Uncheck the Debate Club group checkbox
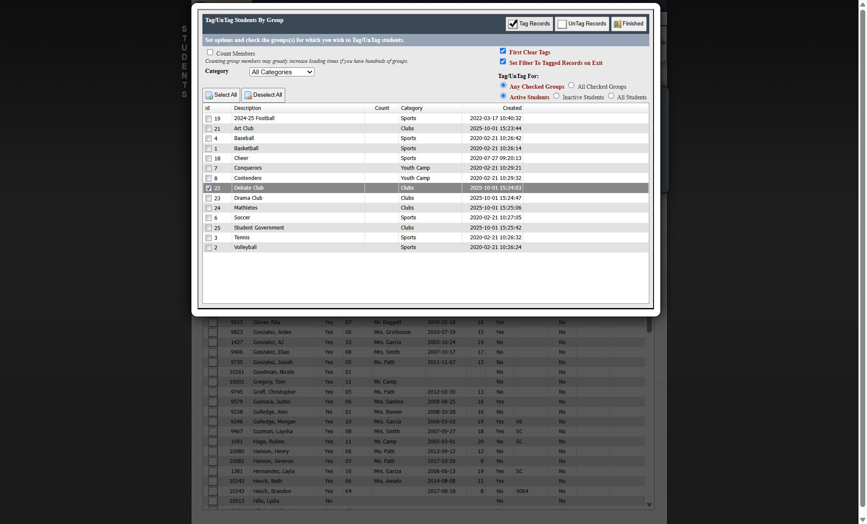The height and width of the screenshot is (524, 867). click(208, 188)
